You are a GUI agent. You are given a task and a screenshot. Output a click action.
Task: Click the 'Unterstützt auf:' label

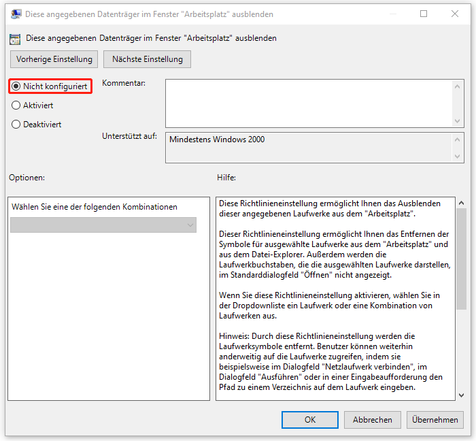(x=130, y=136)
